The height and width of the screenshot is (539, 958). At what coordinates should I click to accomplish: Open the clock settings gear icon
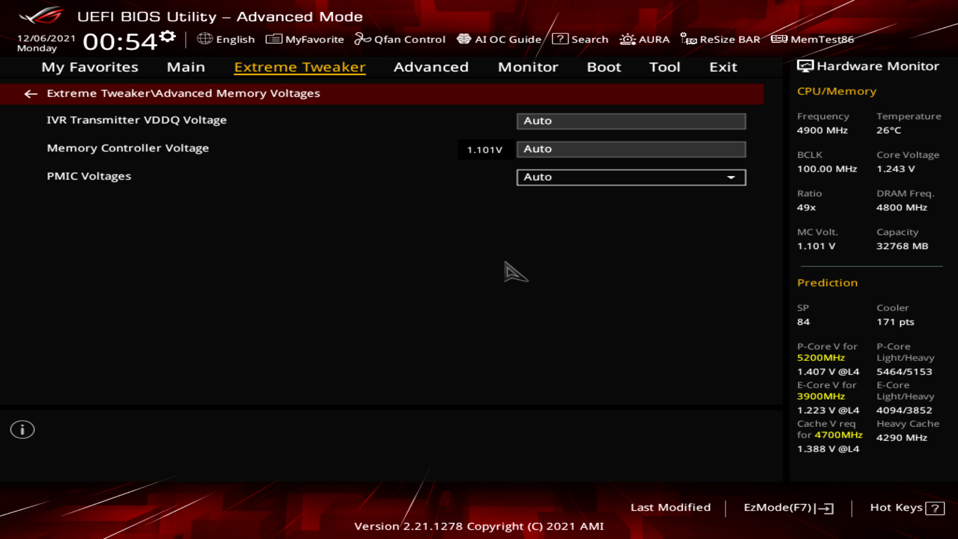click(168, 36)
